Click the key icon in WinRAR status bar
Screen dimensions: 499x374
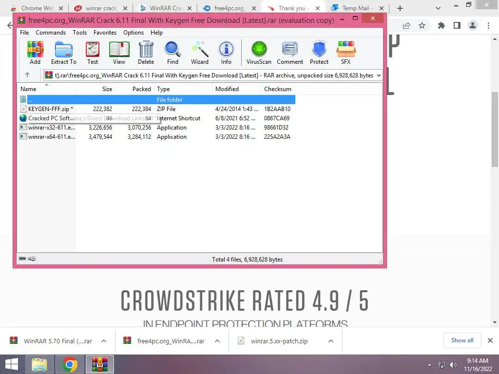coord(32,259)
